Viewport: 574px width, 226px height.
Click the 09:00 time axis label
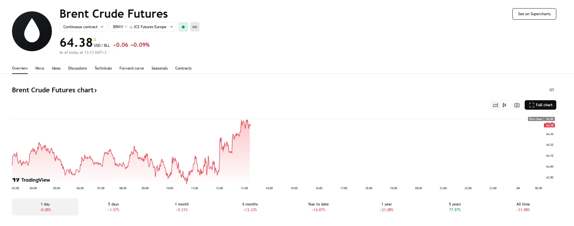coord(145,188)
